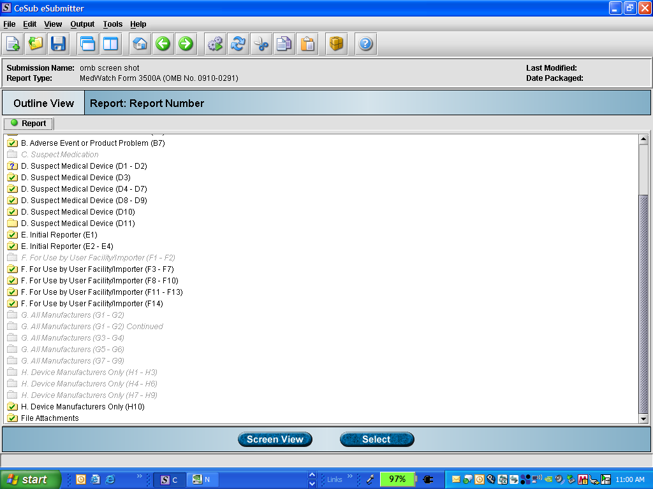Click the green Back arrow icon
This screenshot has height=489, width=653.
coord(163,44)
